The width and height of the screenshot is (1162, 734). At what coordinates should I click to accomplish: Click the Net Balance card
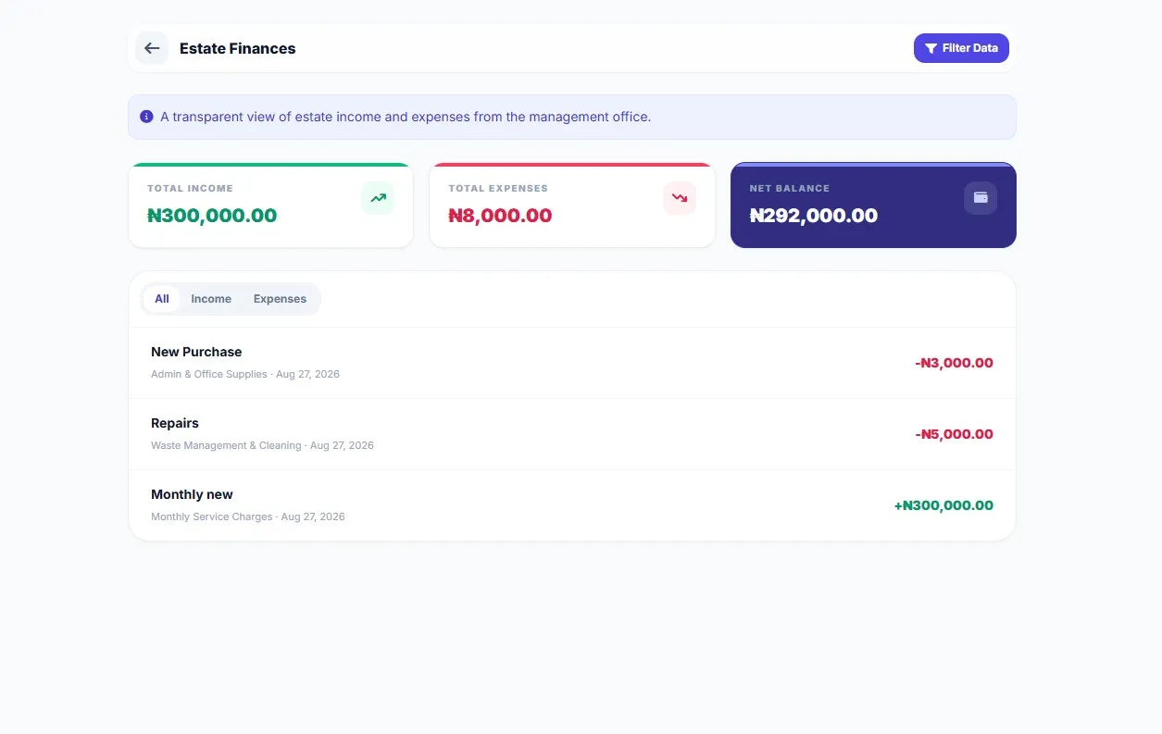pyautogui.click(x=873, y=205)
